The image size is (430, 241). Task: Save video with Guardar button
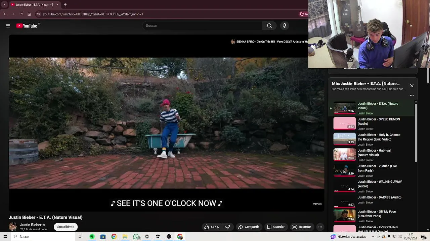pos(276,227)
